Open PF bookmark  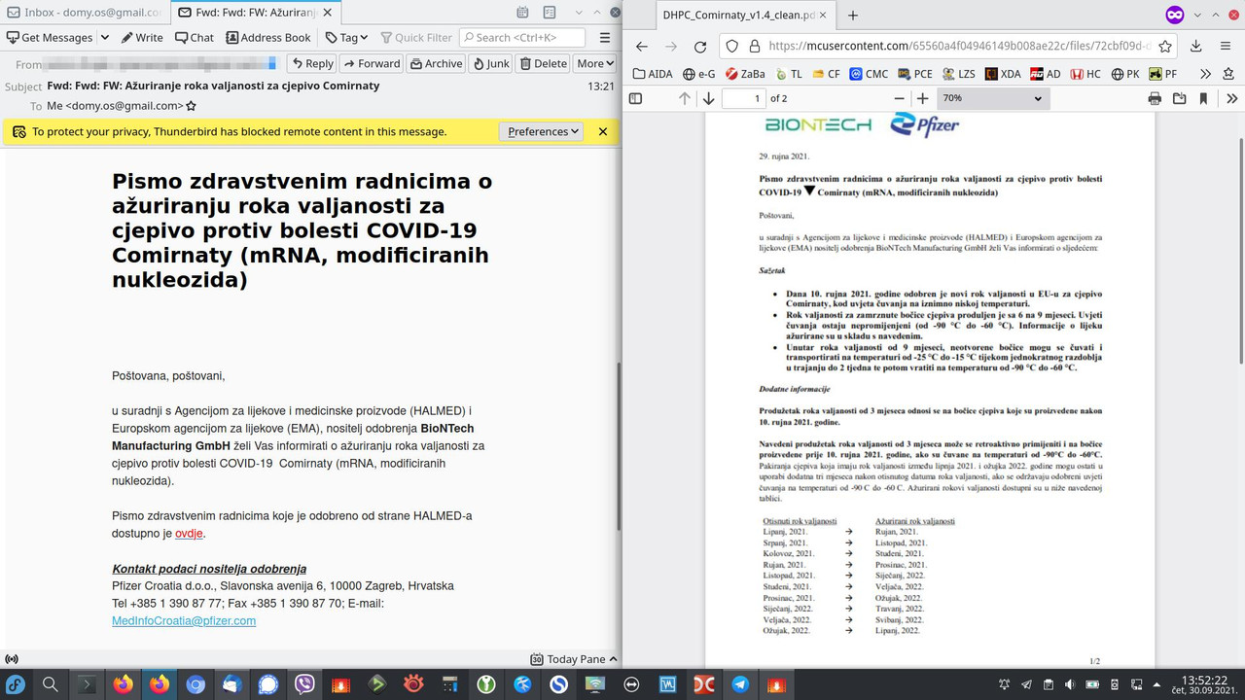(x=1162, y=74)
